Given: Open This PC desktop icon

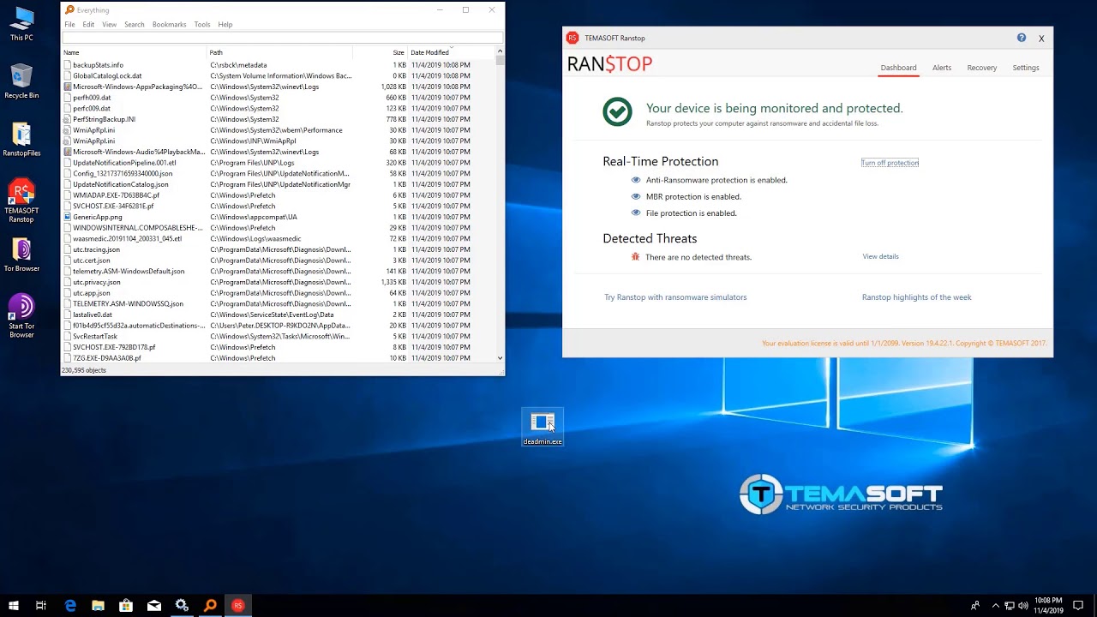Looking at the screenshot, I should click(x=21, y=23).
